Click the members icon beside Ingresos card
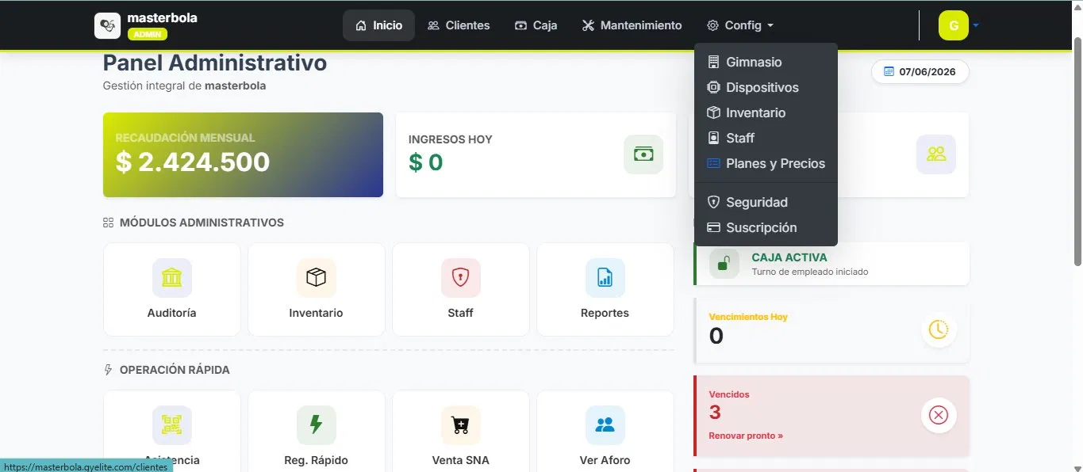The width and height of the screenshot is (1083, 472). click(x=936, y=154)
